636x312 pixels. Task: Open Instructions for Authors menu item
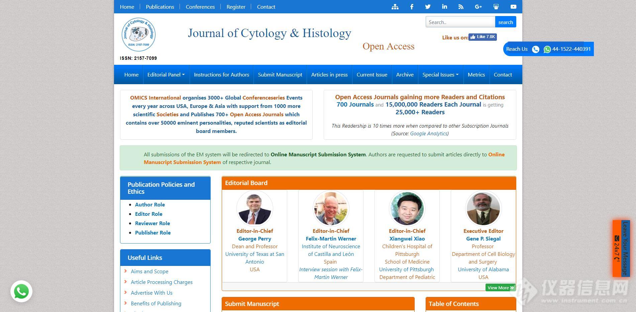pos(222,74)
